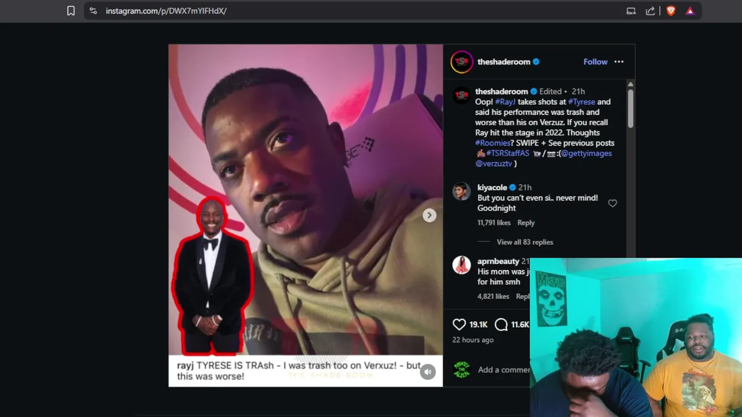Open the cast/media device icon
This screenshot has height=417, width=742.
pos(631,11)
